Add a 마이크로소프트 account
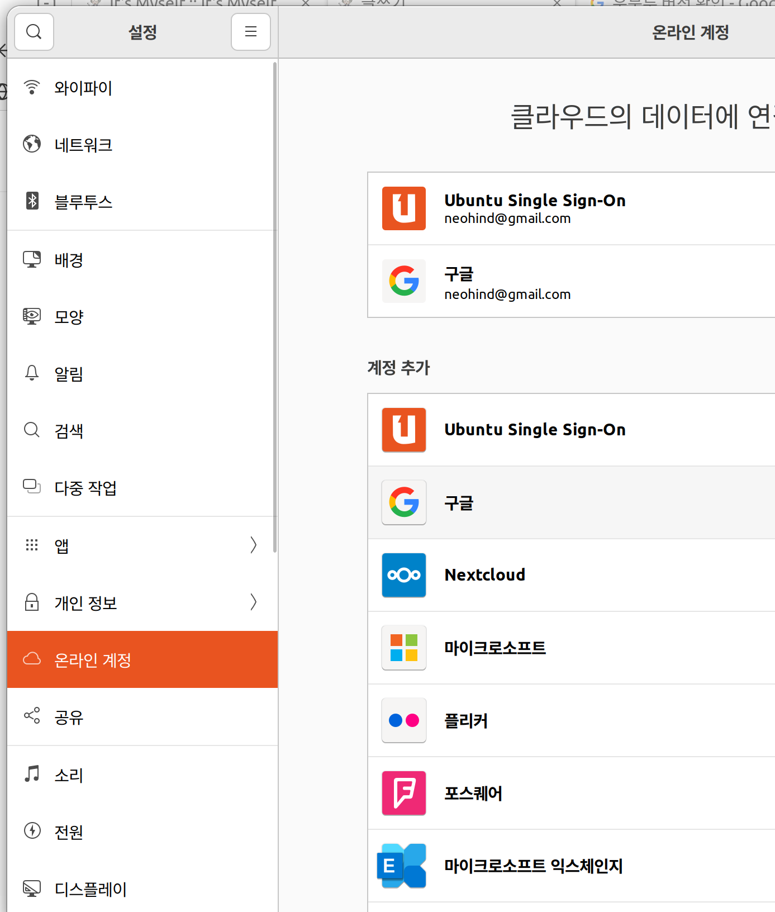This screenshot has width=775, height=912. click(571, 648)
